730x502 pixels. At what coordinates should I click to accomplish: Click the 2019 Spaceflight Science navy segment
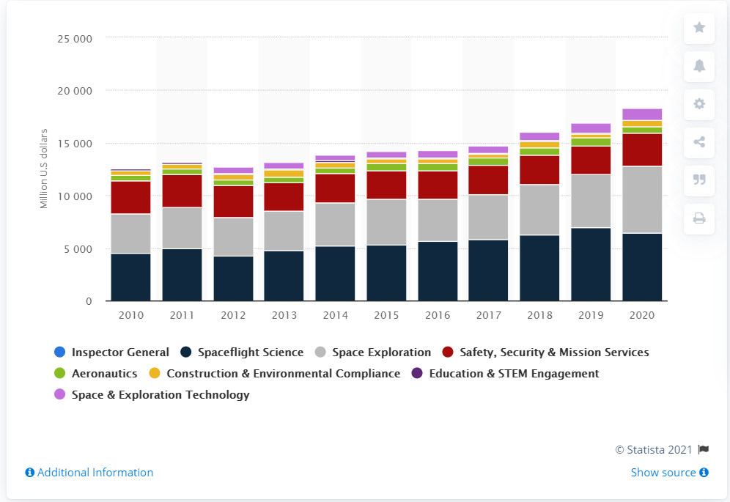point(591,265)
